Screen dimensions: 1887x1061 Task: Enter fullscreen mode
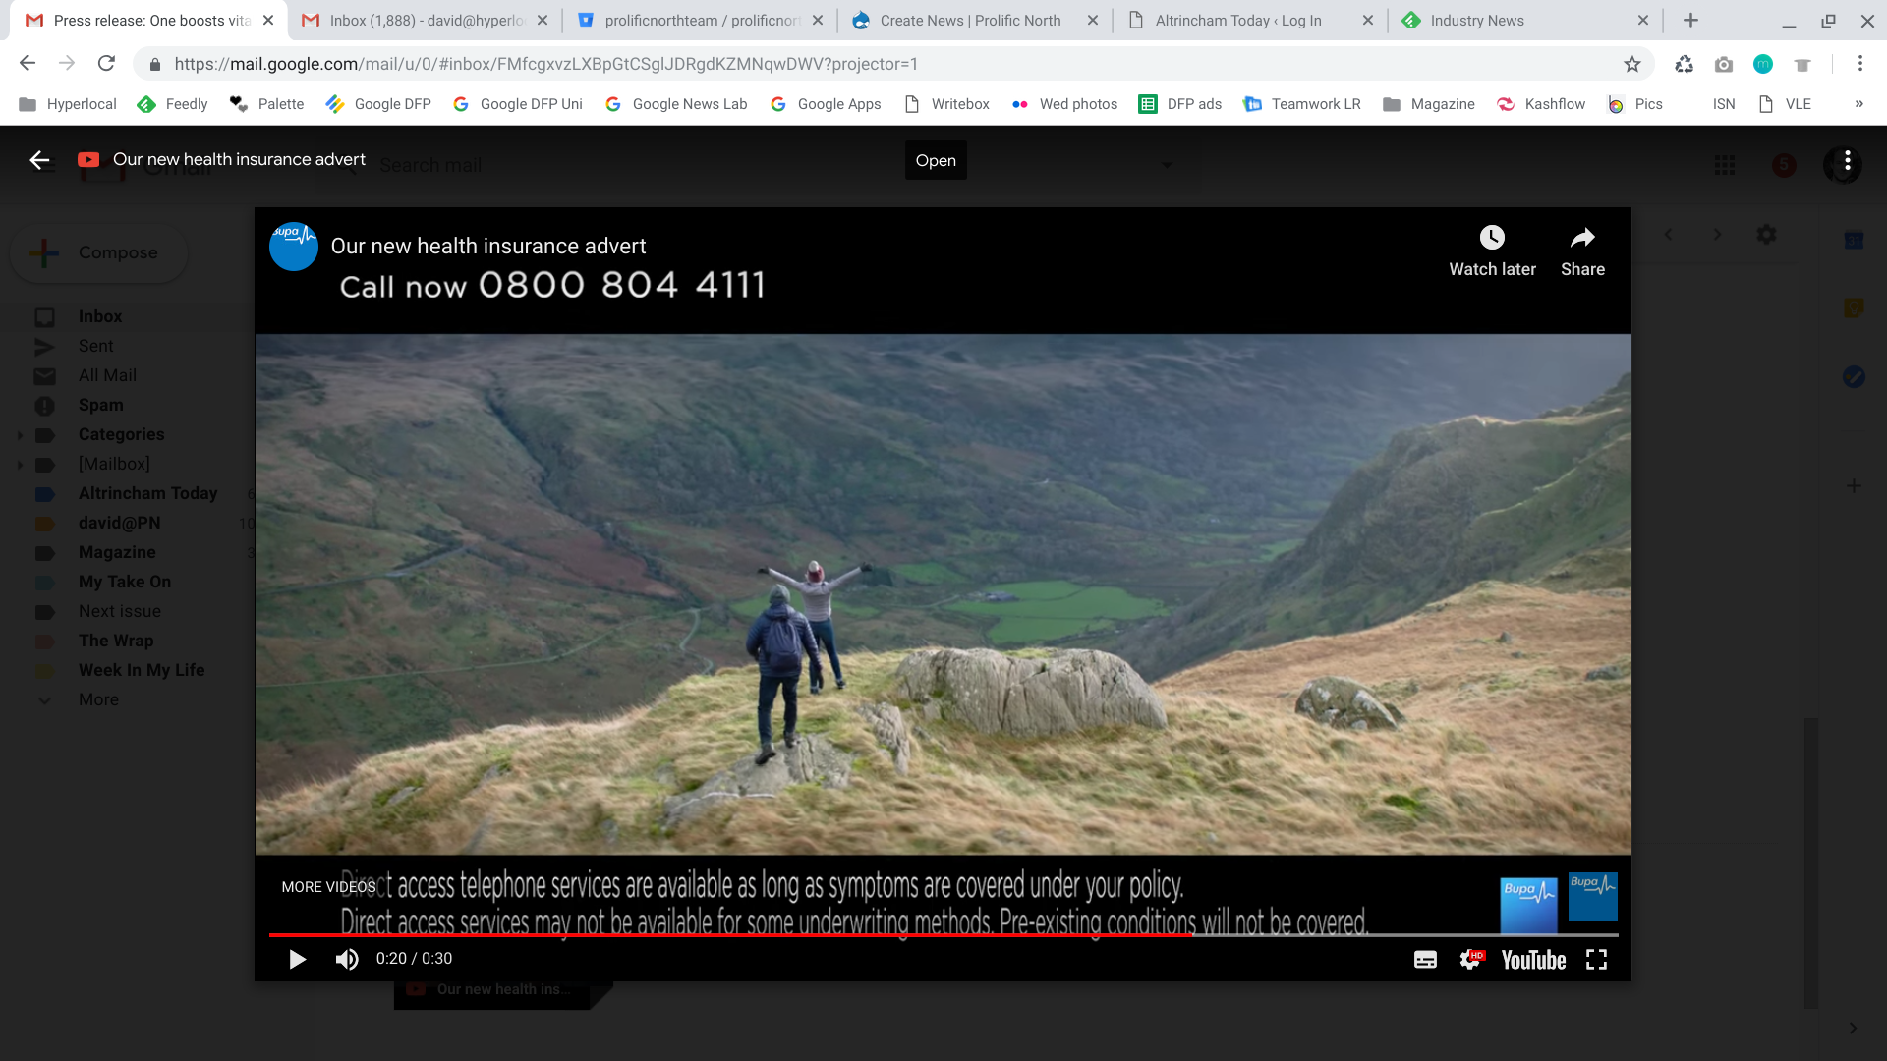click(1596, 959)
